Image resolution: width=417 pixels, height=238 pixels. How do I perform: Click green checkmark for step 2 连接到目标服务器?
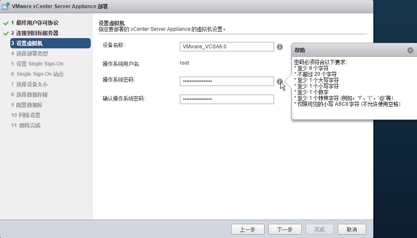6,33
